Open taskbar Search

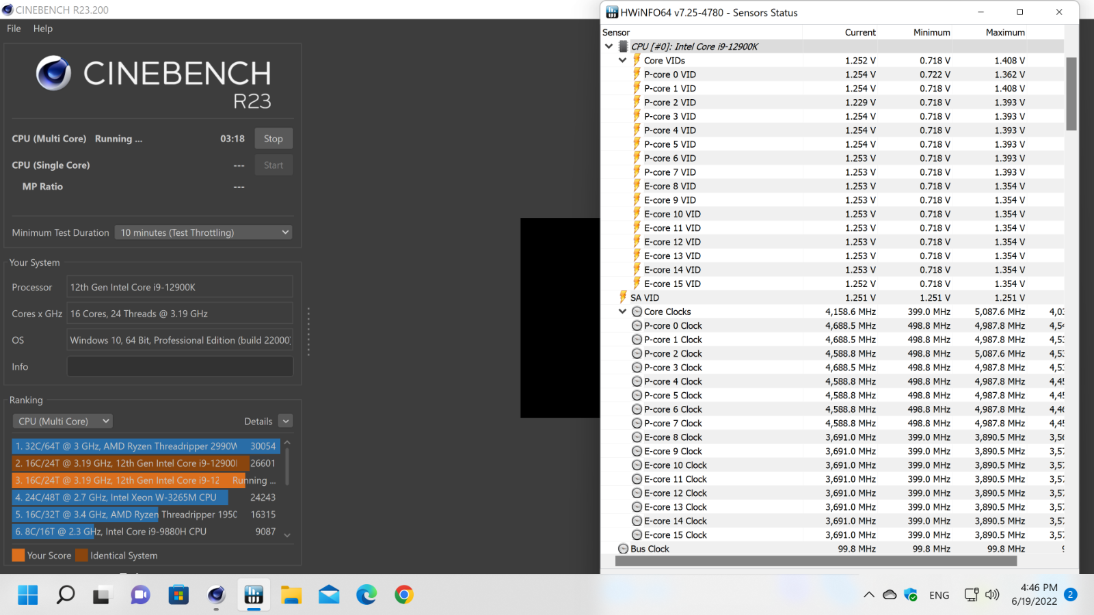(x=66, y=594)
